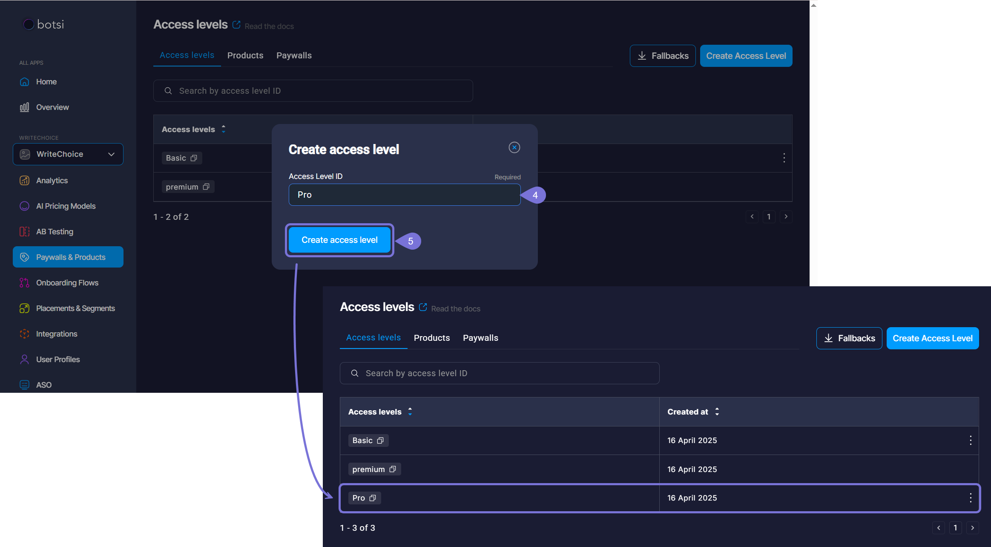Click the AI Pricing Models sidebar icon

tap(25, 206)
